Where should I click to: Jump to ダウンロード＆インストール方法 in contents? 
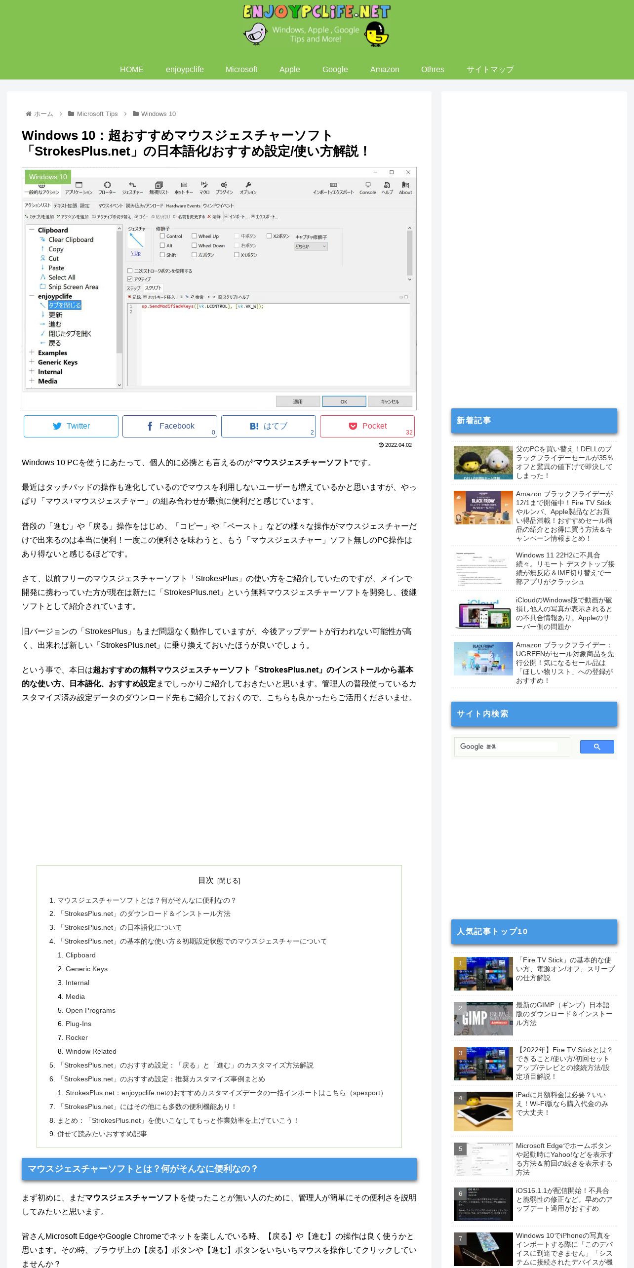(x=145, y=913)
